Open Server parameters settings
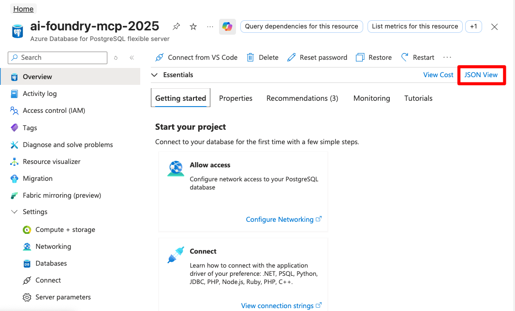Screen dimensions: 515x311 (63, 297)
